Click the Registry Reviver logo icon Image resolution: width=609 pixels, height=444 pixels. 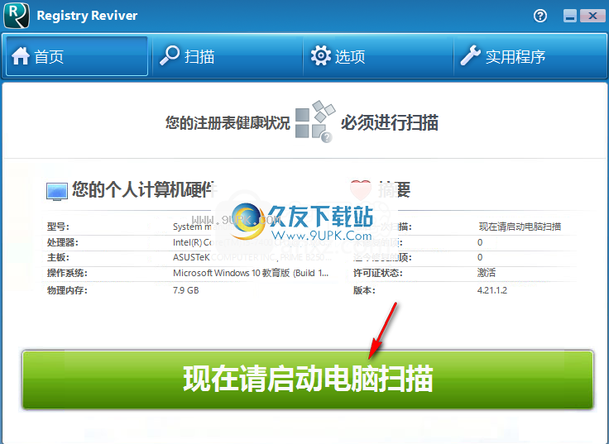[x=17, y=16]
